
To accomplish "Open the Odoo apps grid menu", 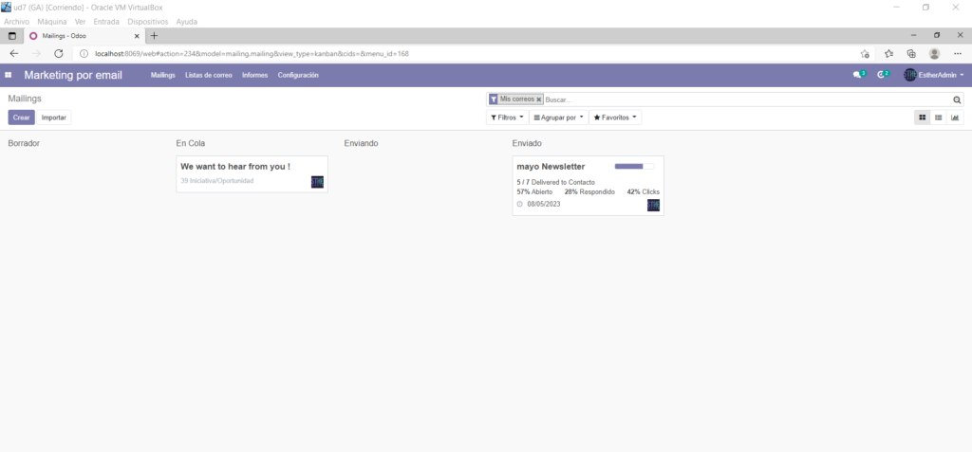I will tap(9, 75).
